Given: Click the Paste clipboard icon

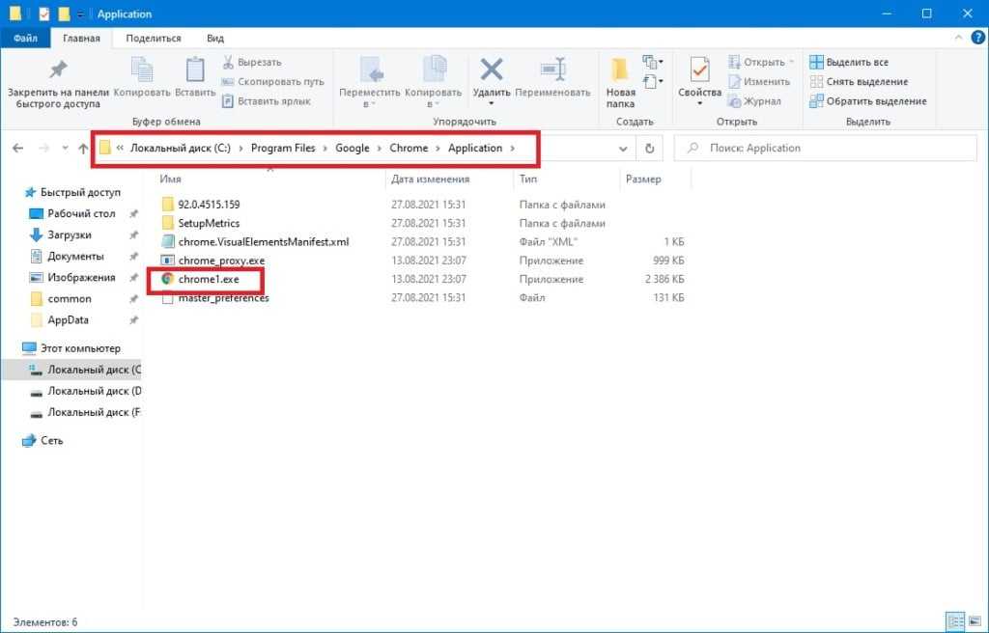Looking at the screenshot, I should point(195,70).
